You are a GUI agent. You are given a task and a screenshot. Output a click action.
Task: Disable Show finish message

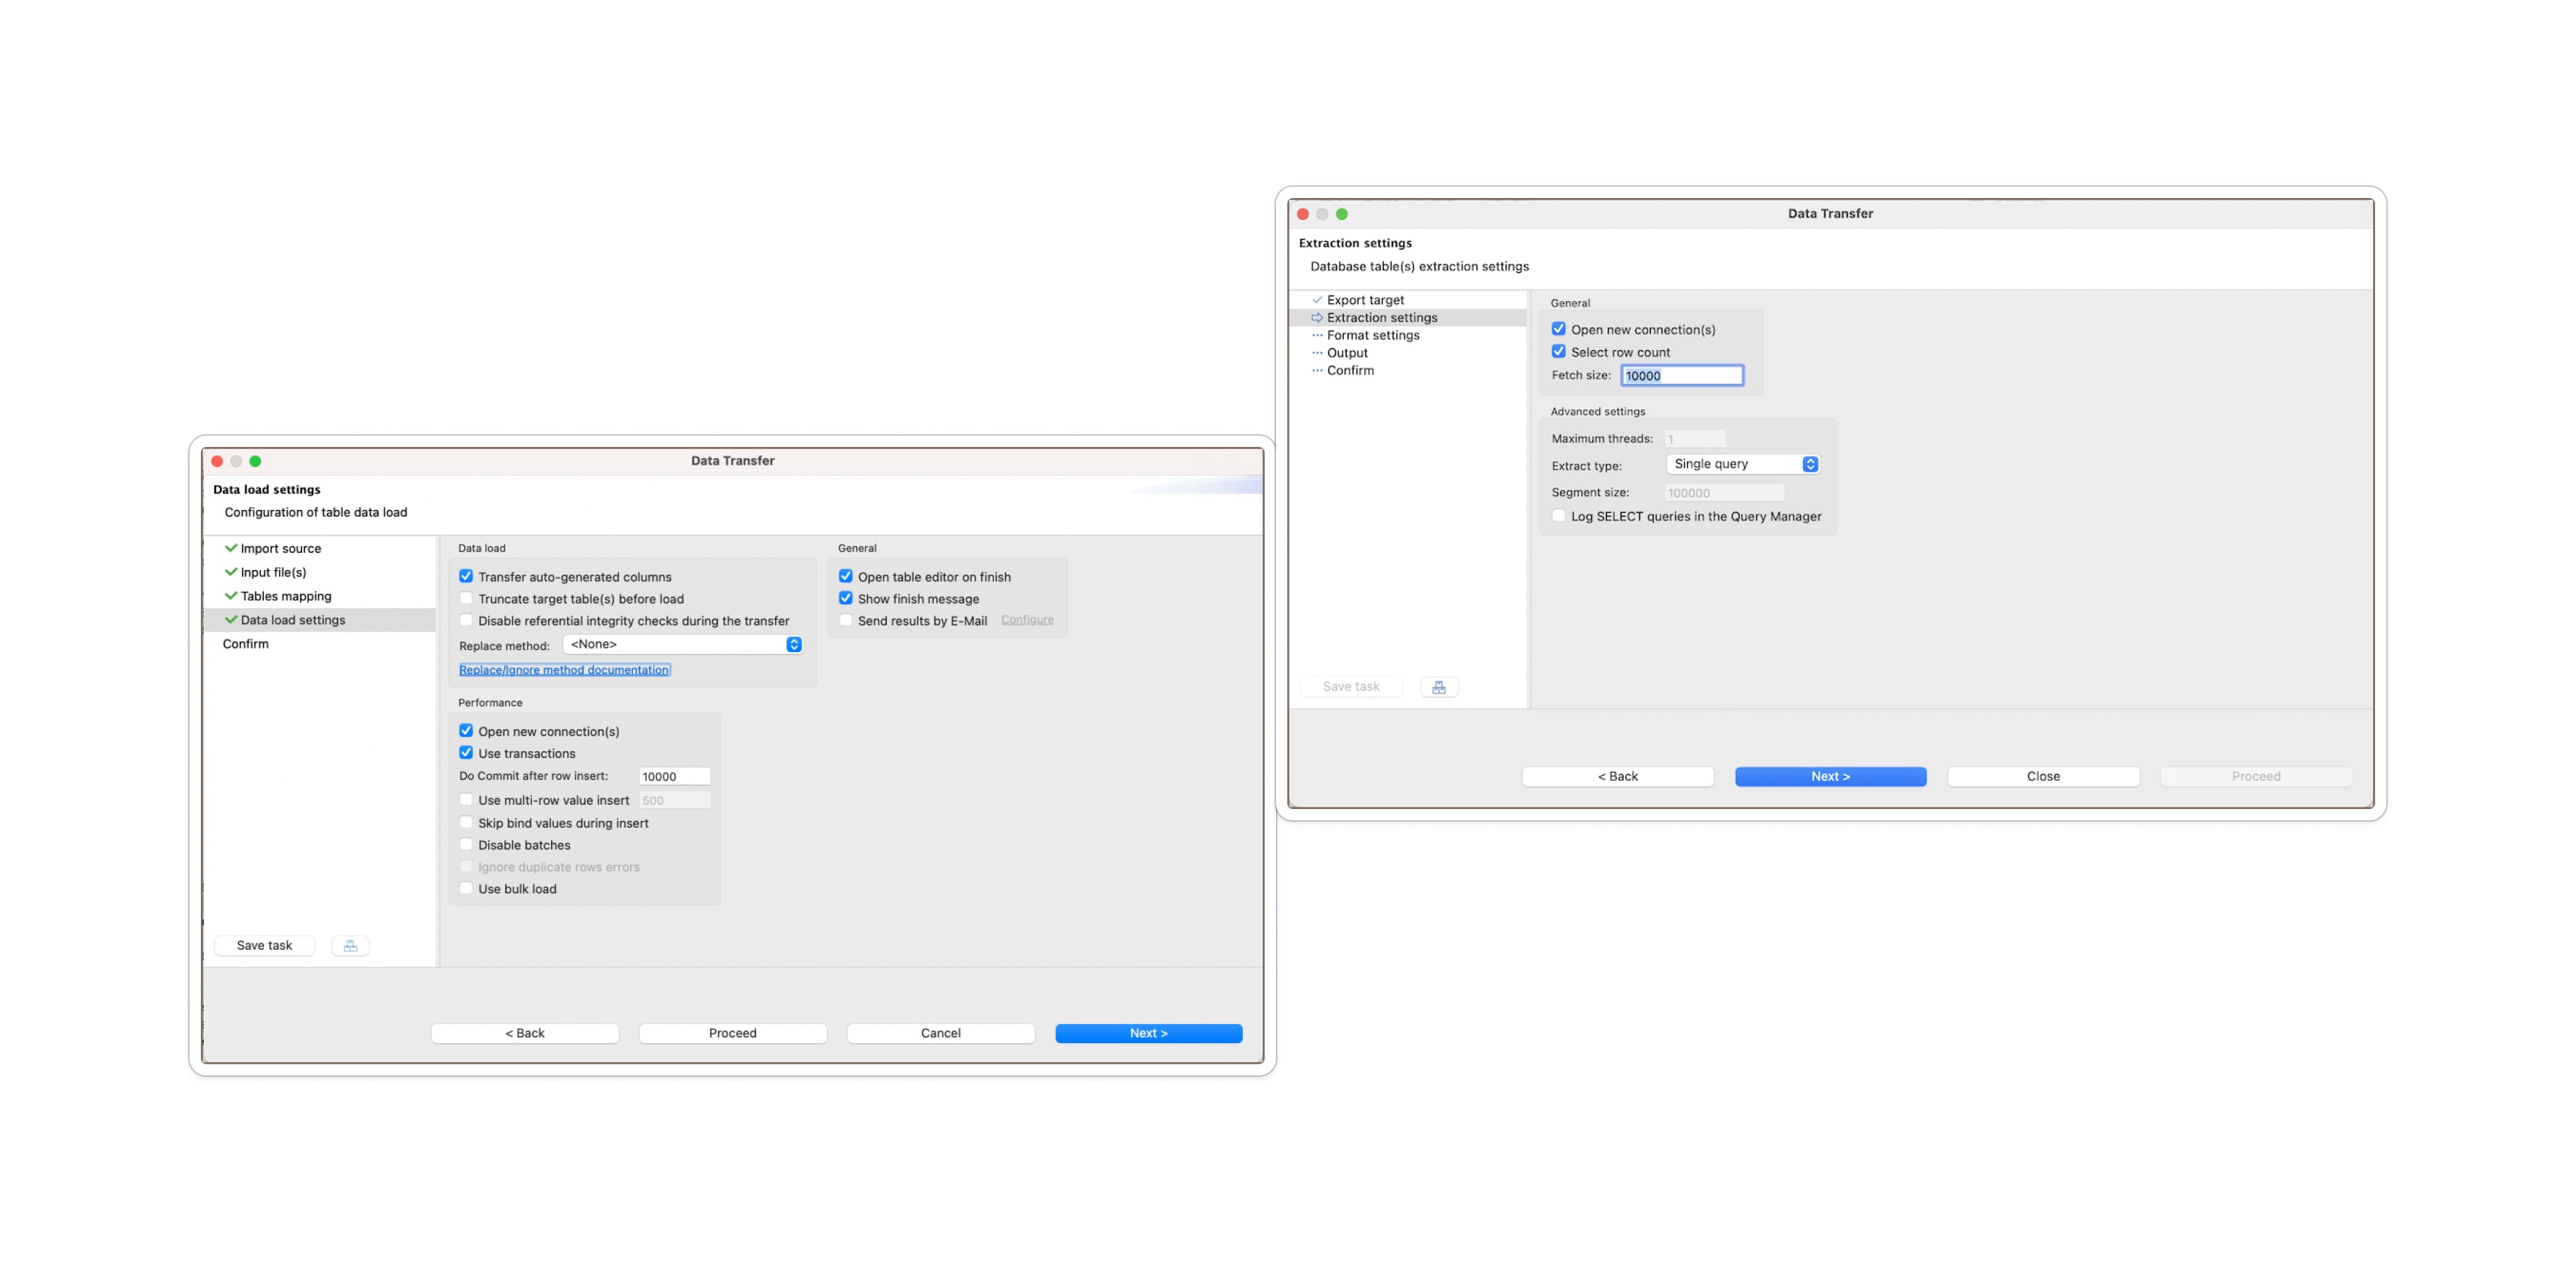coord(846,598)
